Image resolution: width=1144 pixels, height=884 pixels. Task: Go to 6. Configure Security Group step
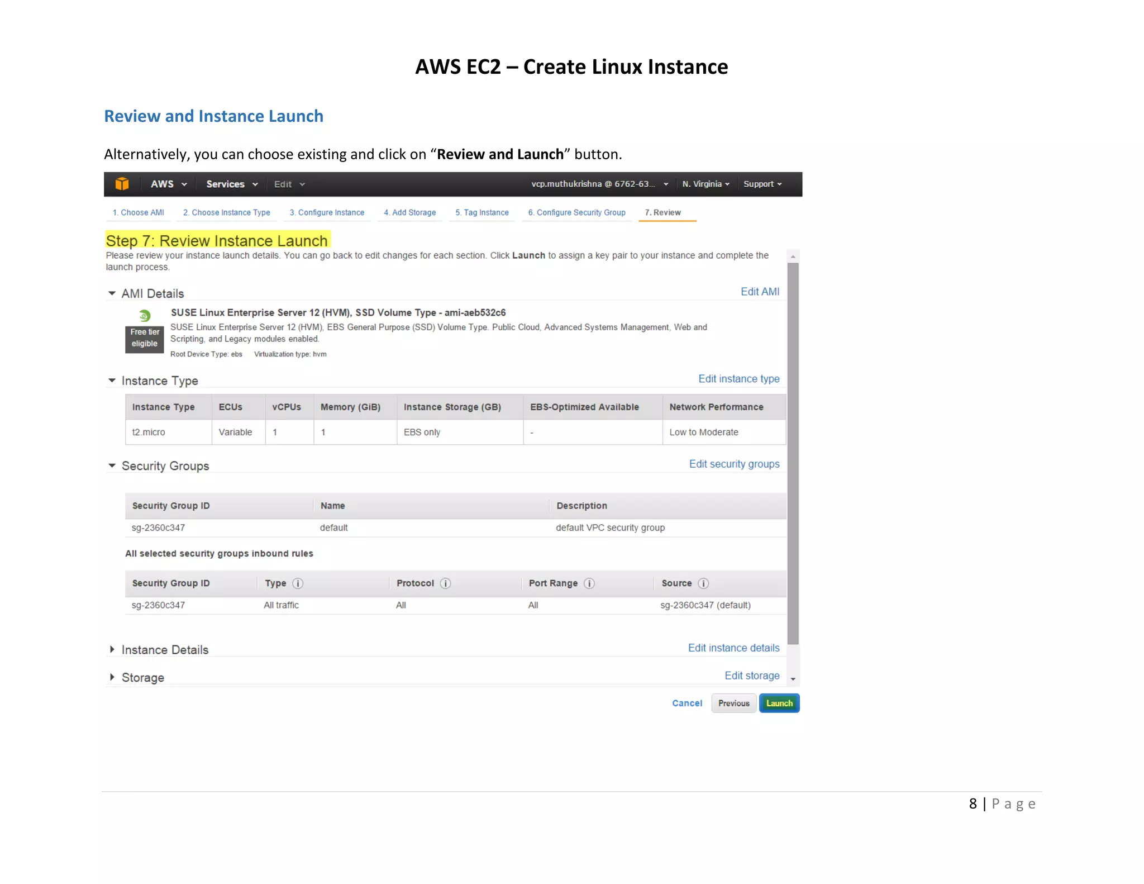pyautogui.click(x=576, y=212)
